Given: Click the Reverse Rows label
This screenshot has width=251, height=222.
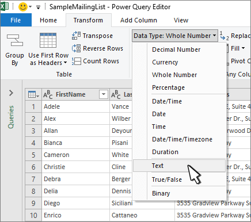Looking at the screenshot, I should (x=103, y=48).
